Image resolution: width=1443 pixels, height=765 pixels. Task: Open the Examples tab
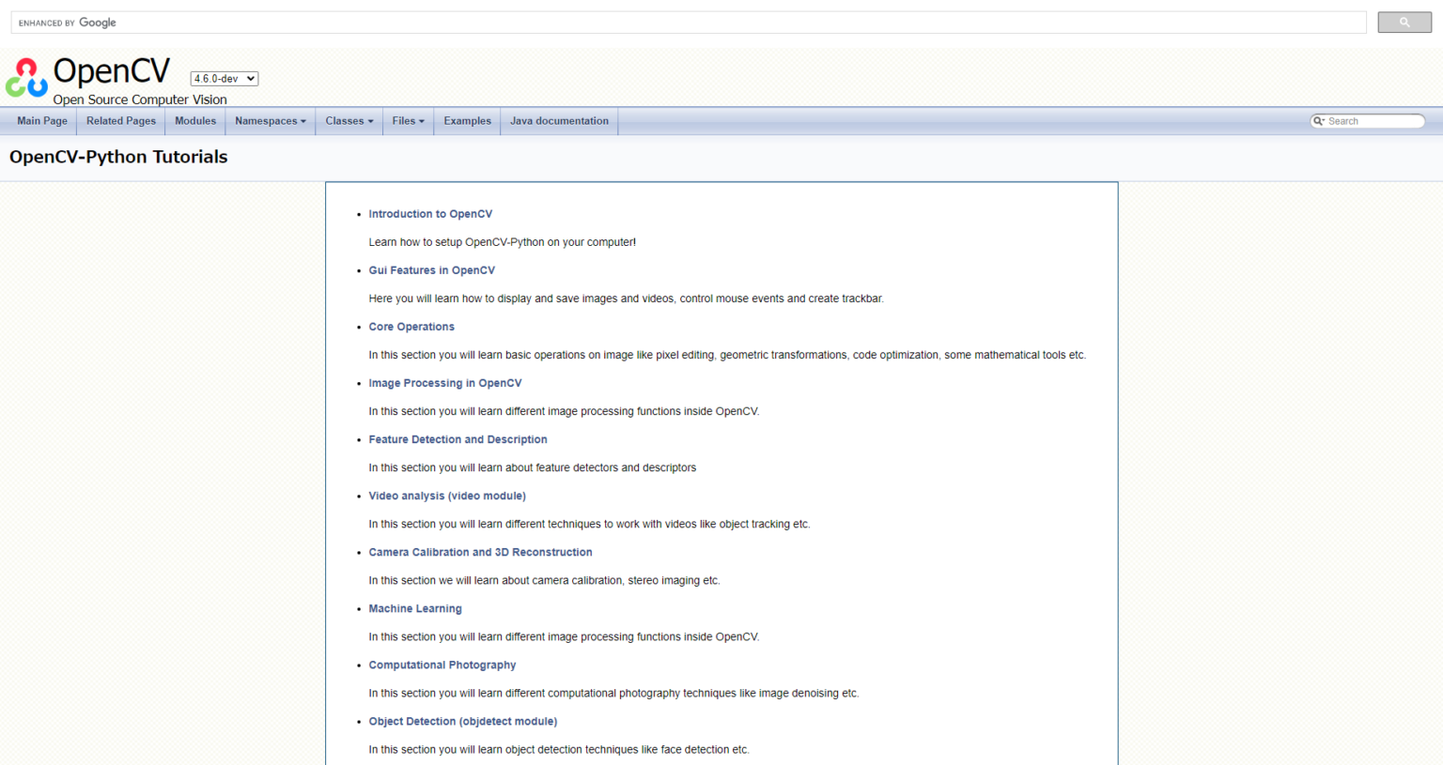coord(467,121)
